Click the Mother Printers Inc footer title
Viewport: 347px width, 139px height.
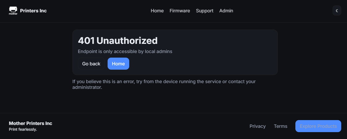31,123
